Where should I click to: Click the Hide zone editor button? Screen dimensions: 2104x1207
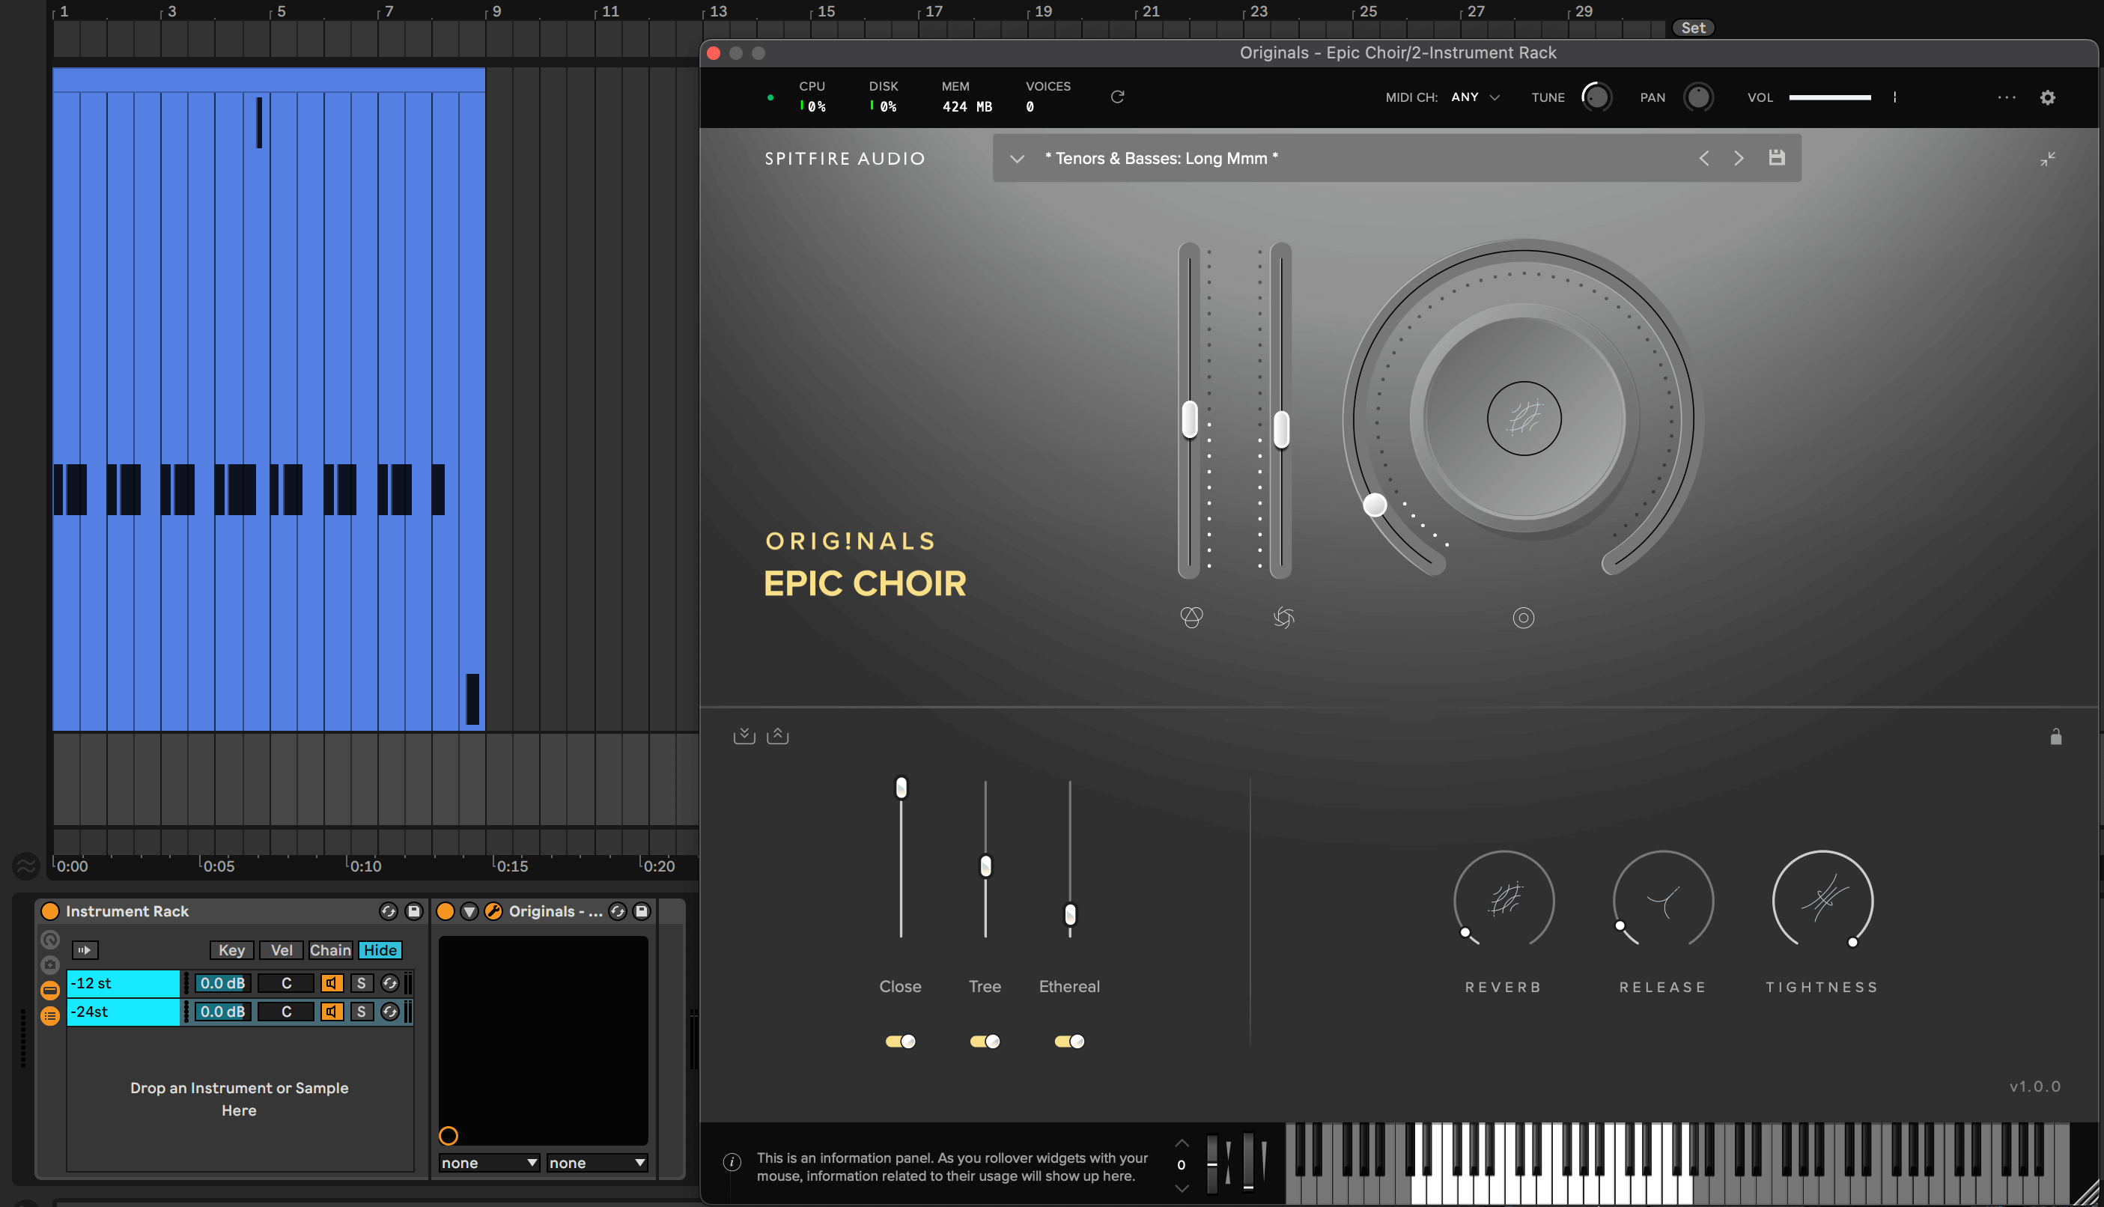[x=380, y=950]
